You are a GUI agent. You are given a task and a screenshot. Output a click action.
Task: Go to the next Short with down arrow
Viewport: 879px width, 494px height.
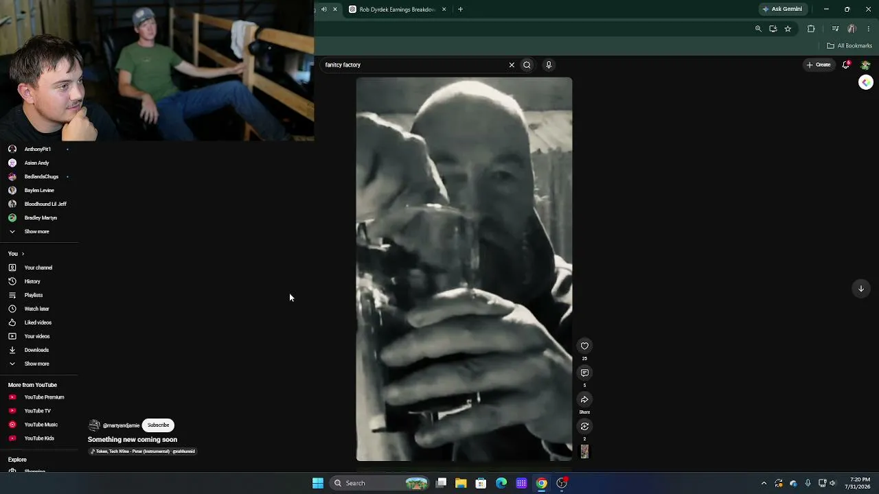(860, 289)
